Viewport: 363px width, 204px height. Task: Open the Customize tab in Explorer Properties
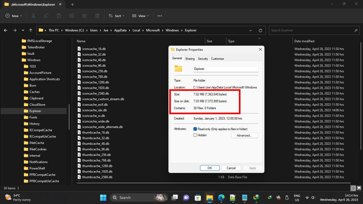pyautogui.click(x=217, y=59)
